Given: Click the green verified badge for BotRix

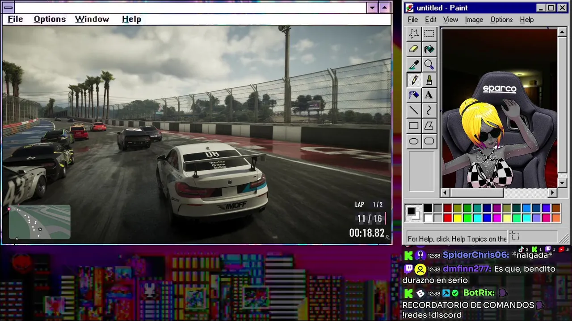Looking at the screenshot, I should click(455, 293).
